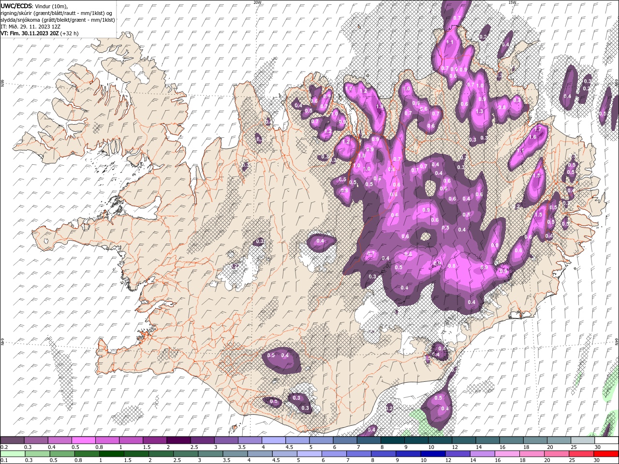Click the snow legend swatch labeled 0.2
Screen dimensions: 619x464
click(x=12, y=440)
